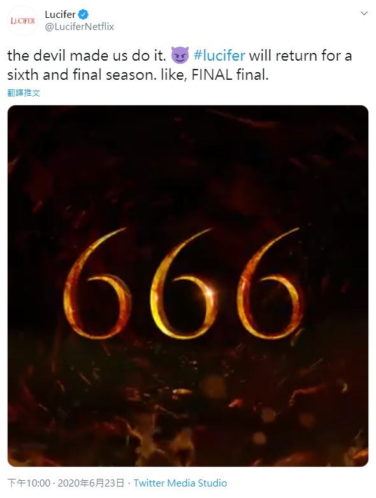Click the words "will return for a"
The image size is (376, 498).
point(300,56)
